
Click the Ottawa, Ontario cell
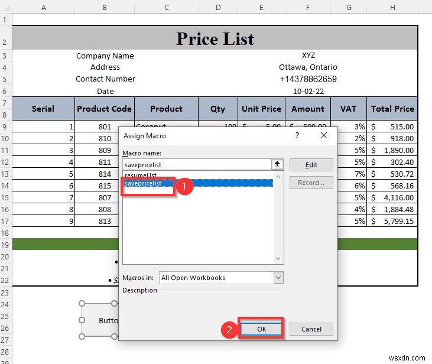(308, 67)
